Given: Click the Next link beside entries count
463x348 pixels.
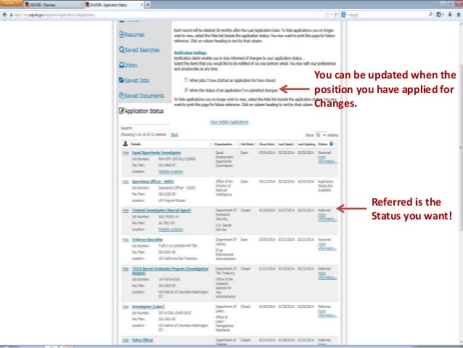Looking at the screenshot, I should [174, 134].
